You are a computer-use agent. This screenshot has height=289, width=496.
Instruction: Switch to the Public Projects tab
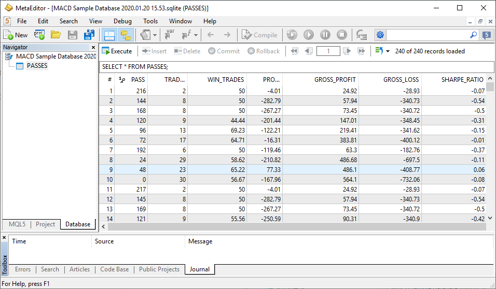[x=159, y=269]
